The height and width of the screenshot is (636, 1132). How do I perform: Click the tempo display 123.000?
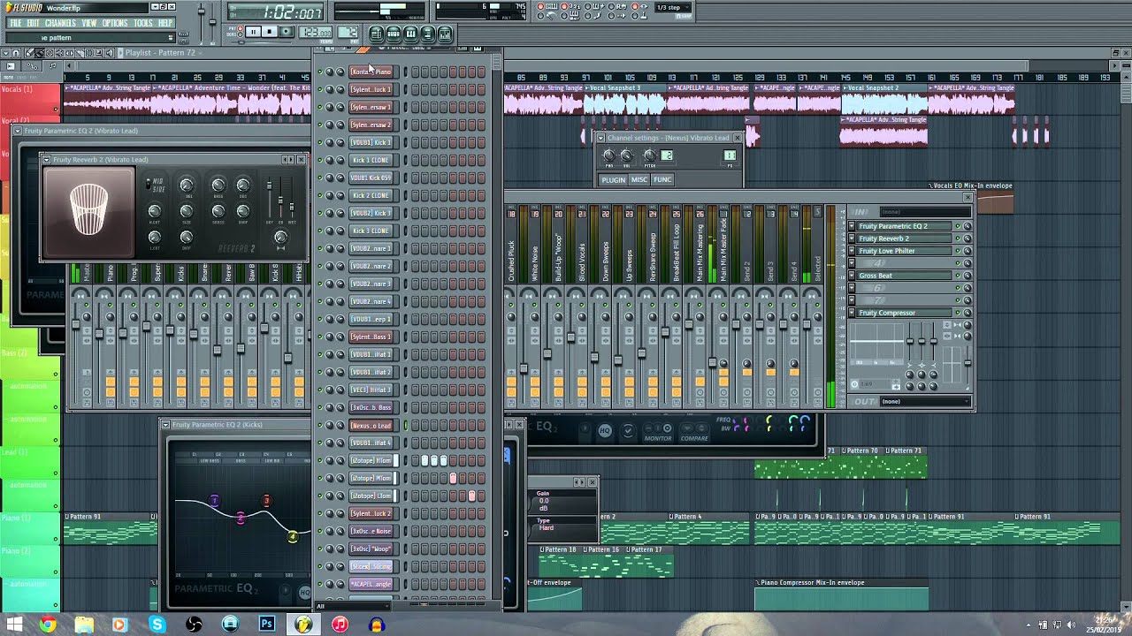(315, 33)
